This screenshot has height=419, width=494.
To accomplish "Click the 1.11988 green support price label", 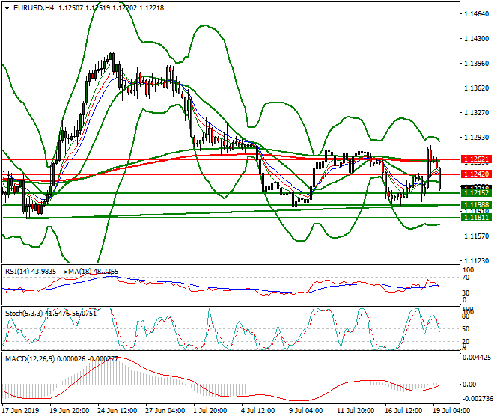I will tap(476, 205).
